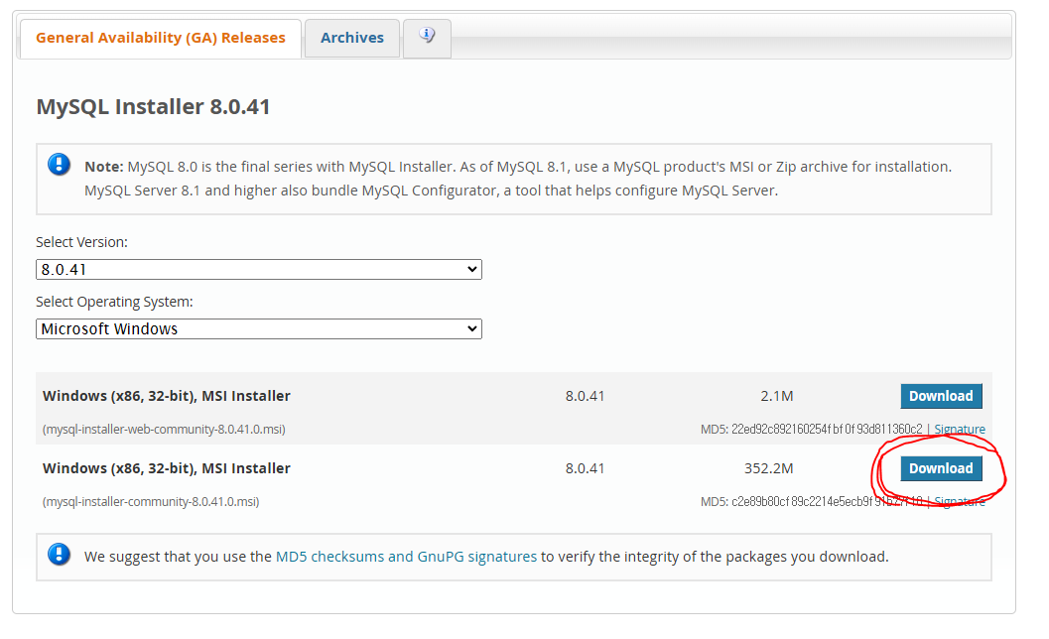The image size is (1049, 639).
Task: Click the info icon beside the Note text
Action: click(59, 165)
